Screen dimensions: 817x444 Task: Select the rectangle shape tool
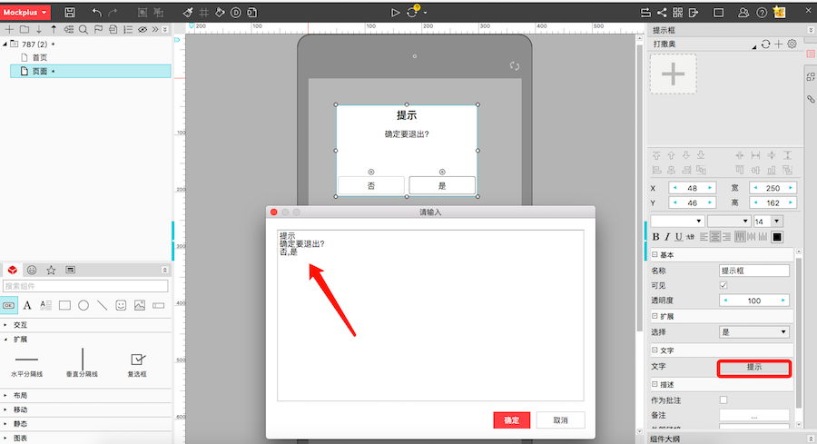64,305
